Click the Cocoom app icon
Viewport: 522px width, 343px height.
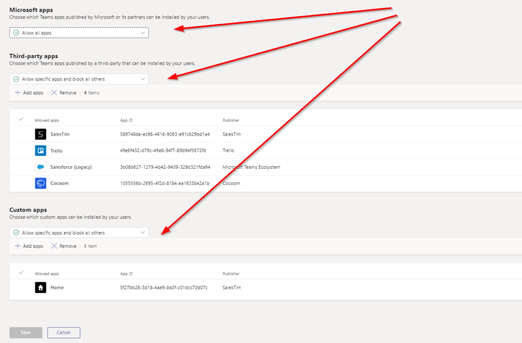click(x=41, y=183)
